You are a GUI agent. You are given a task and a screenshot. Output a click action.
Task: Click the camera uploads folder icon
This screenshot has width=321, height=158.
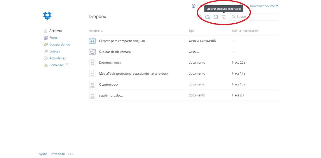93,52
